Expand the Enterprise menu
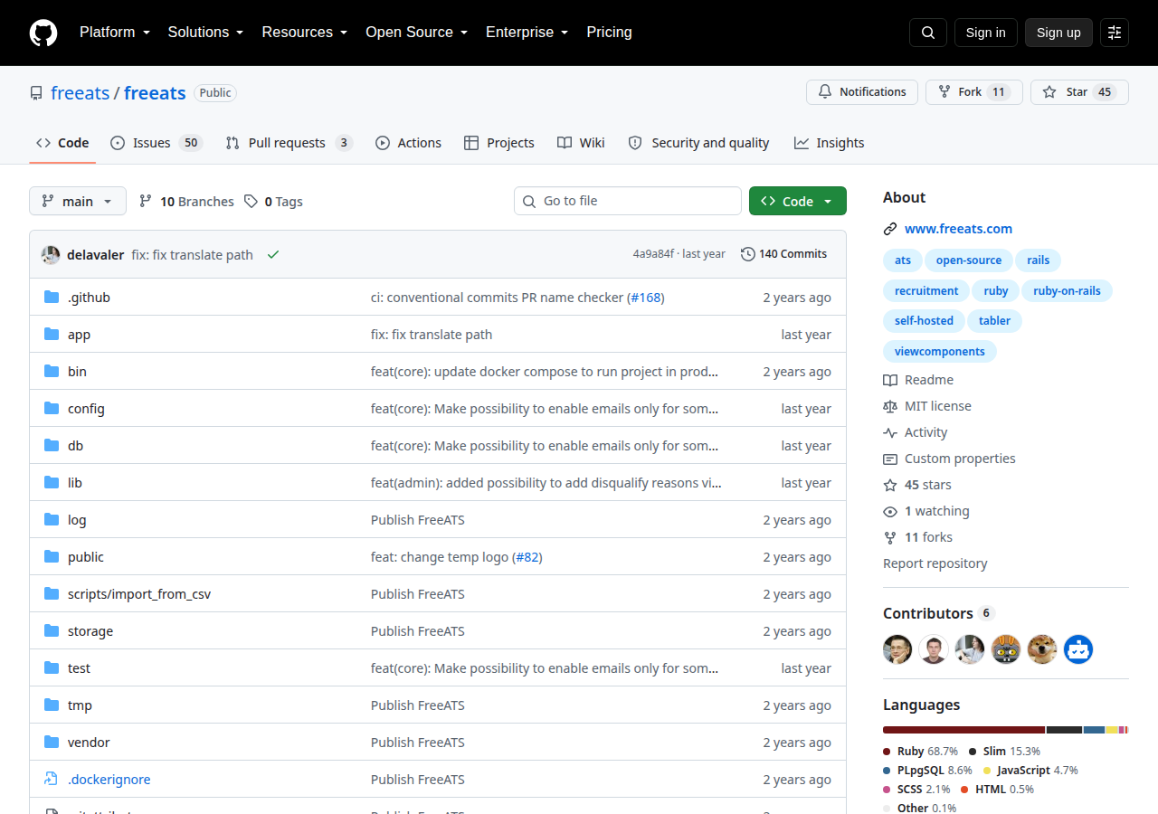The image size is (1158, 814). (527, 33)
